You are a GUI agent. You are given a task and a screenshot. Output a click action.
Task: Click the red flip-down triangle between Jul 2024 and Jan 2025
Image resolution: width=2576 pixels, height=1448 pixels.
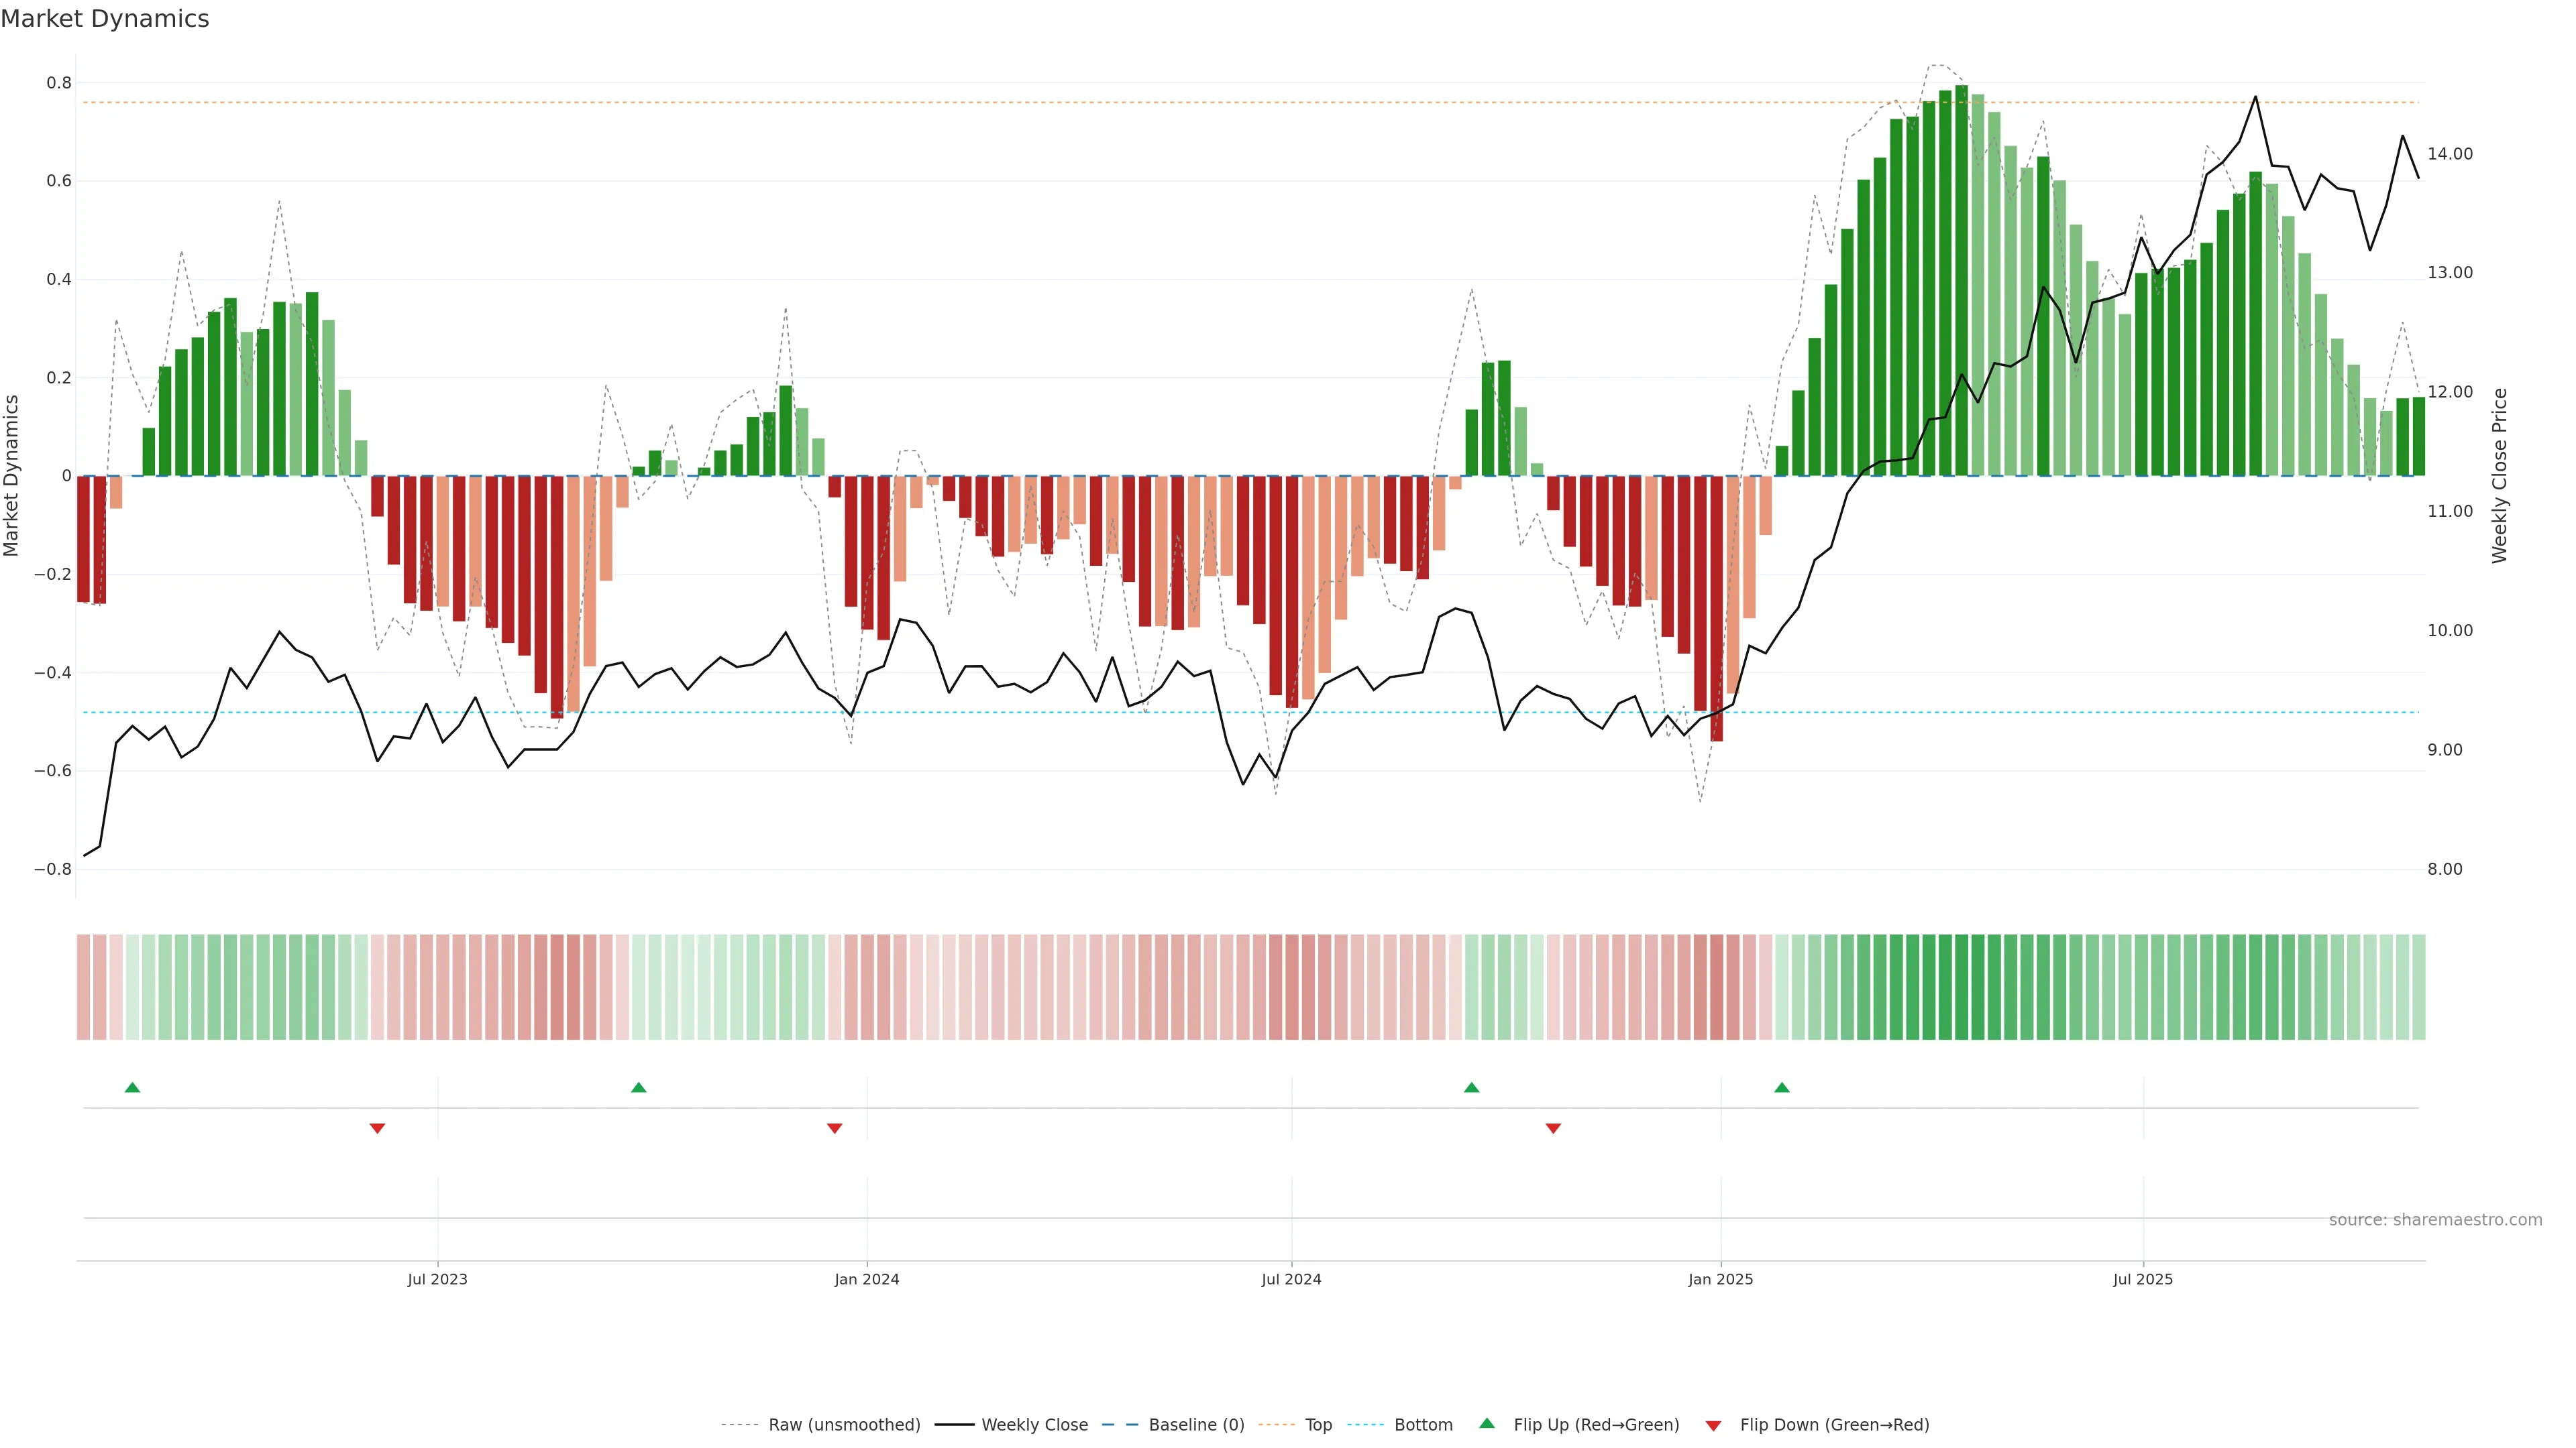(1553, 1128)
